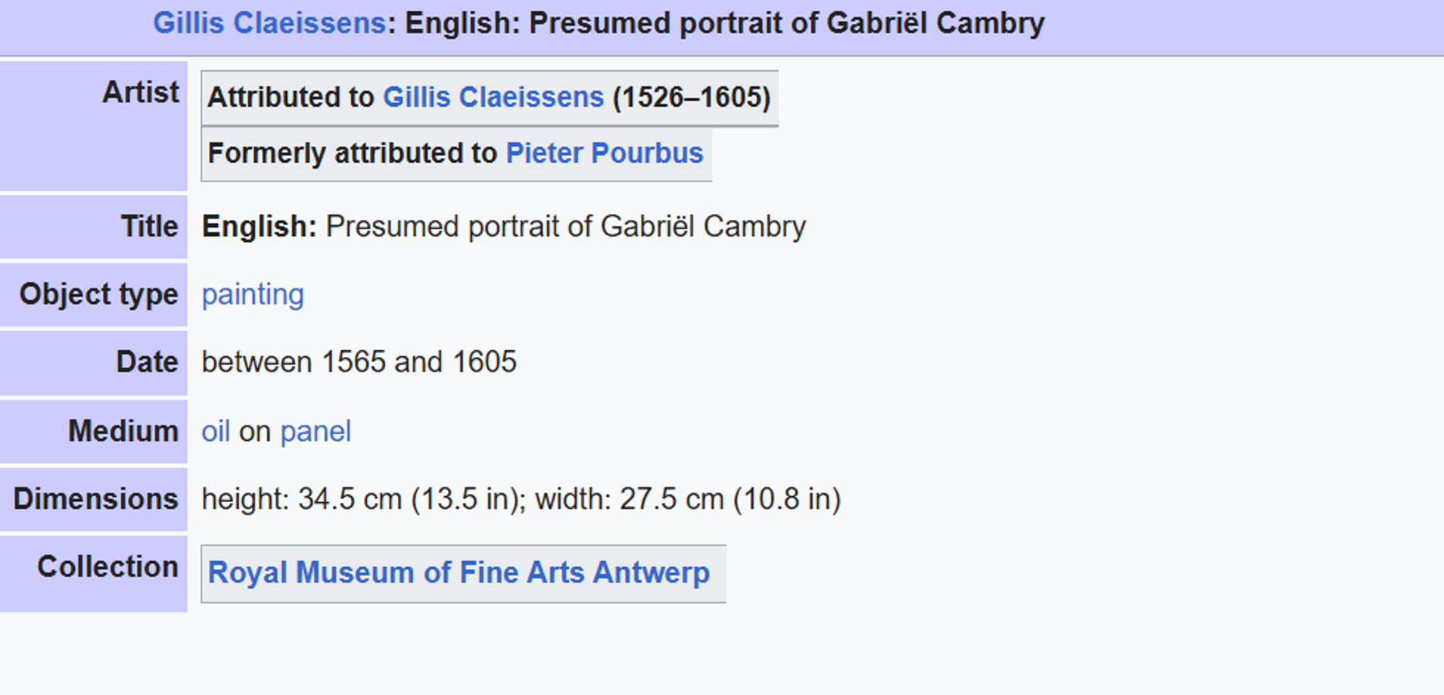1444x695 pixels.
Task: Open Gillis Claeissens link in the header
Action: [269, 23]
